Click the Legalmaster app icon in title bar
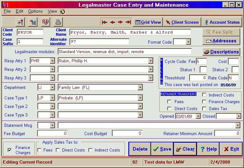The width and height of the screenshot is (244, 168). (5, 5)
